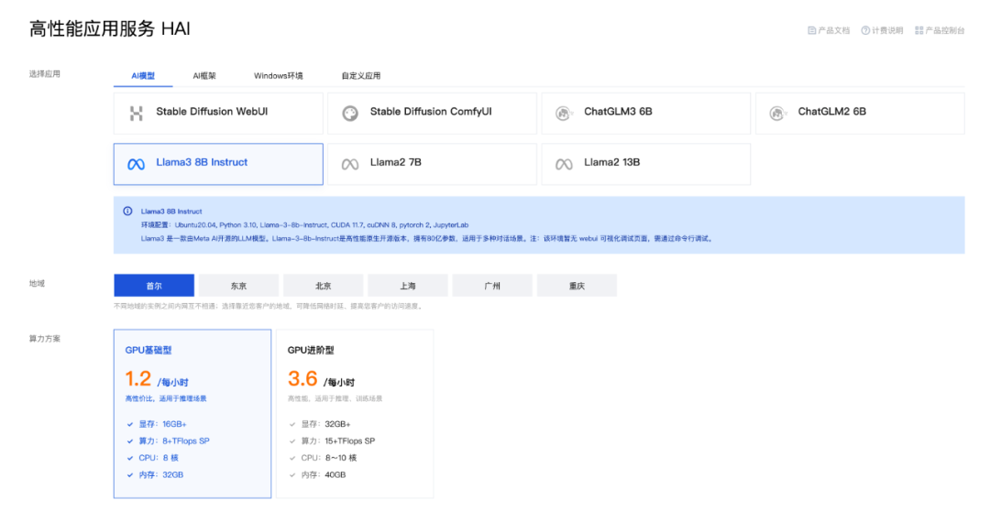Click the ChatGLM3 6B icon
Viewport: 990px width, 511px height.
pos(564,113)
